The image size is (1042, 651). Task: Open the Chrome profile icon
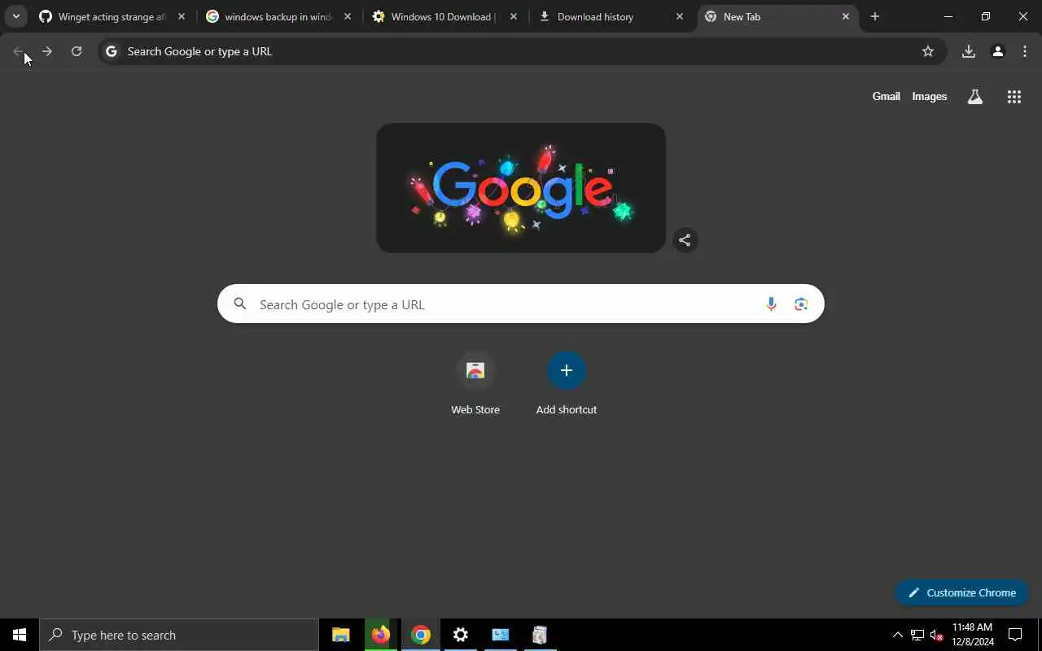(x=998, y=51)
